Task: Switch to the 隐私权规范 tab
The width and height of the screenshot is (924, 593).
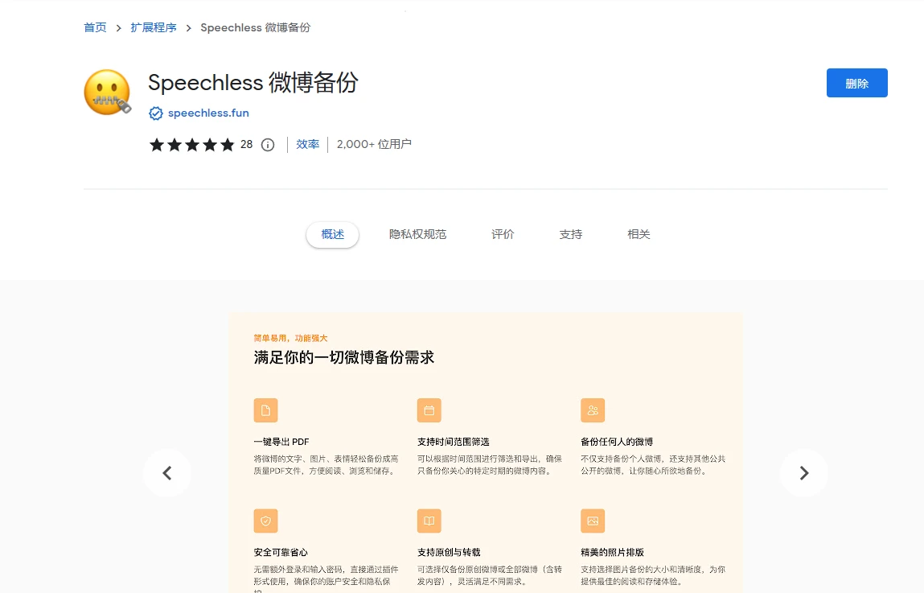Action: tap(417, 234)
